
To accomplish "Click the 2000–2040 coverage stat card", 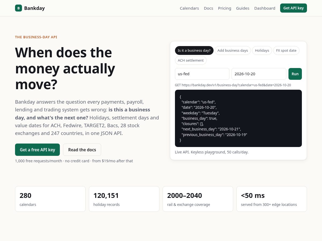I will [x=198, y=199].
